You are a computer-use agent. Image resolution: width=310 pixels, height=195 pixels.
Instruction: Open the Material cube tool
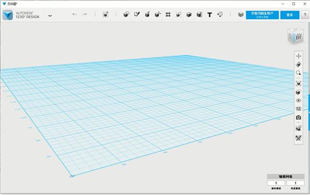click(x=241, y=14)
